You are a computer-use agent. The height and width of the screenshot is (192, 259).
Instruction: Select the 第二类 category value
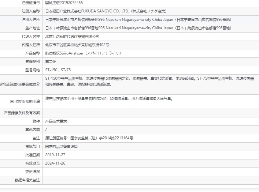pyautogui.click(x=51, y=62)
